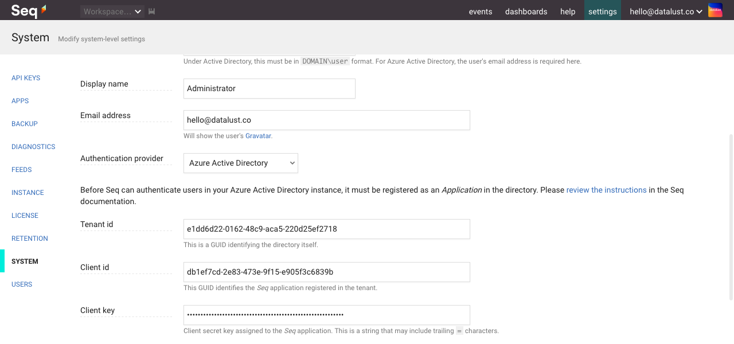Screen dimensions: 734x344
Task: Click into the Tenant id field
Action: [x=327, y=229]
